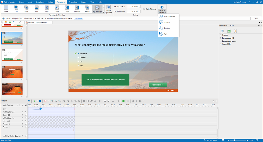Play the timeline preview
Screen dimensions: 263x142
pos(34,101)
